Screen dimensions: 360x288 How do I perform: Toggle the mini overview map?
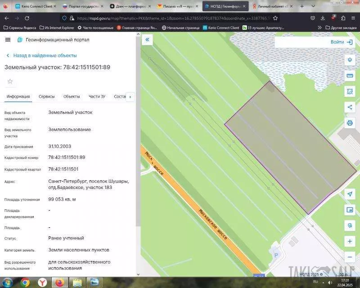tap(350, 210)
